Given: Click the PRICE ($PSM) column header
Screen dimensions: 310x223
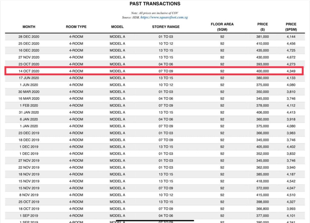Looking at the screenshot, I should (291, 27).
